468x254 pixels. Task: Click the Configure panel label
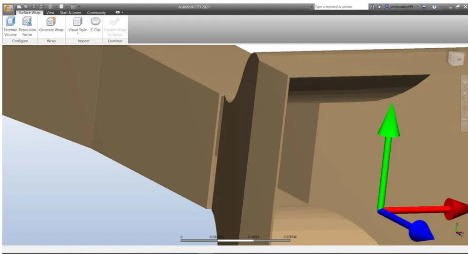[20, 41]
